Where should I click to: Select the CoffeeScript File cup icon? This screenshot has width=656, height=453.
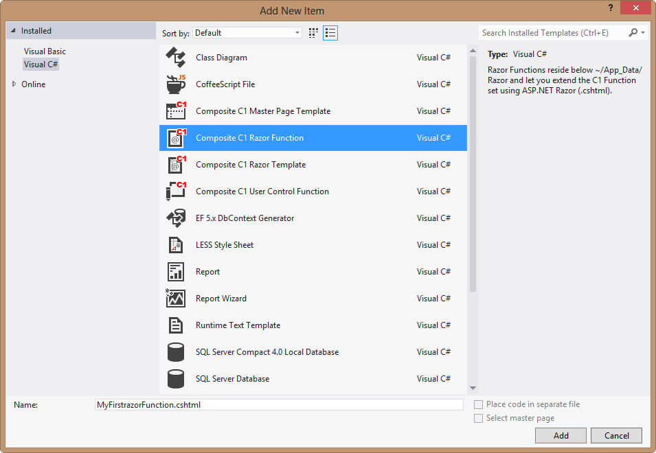point(176,84)
